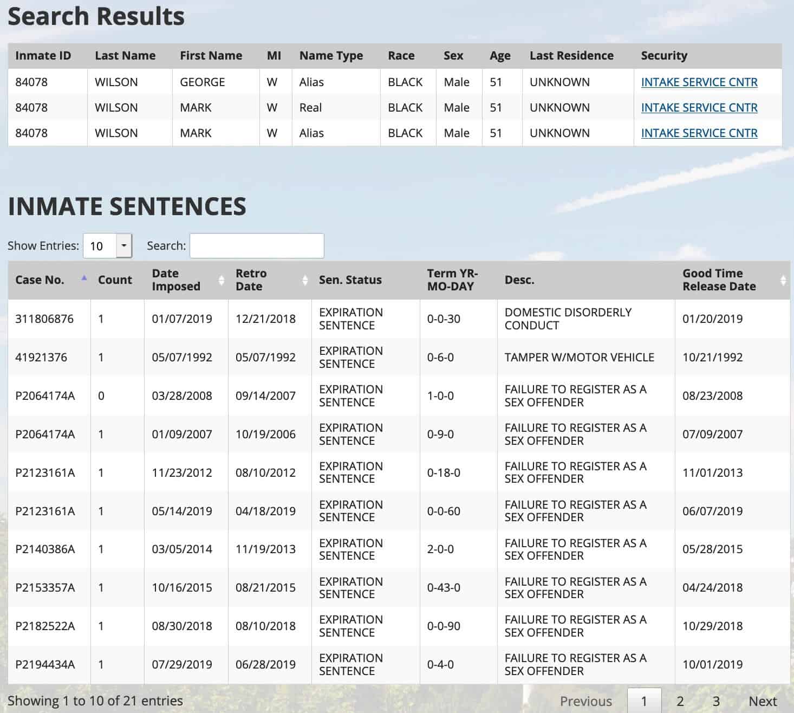Screen dimensions: 794x713
Task: Click sort arrows on Date Imposed column
Action: click(x=221, y=280)
